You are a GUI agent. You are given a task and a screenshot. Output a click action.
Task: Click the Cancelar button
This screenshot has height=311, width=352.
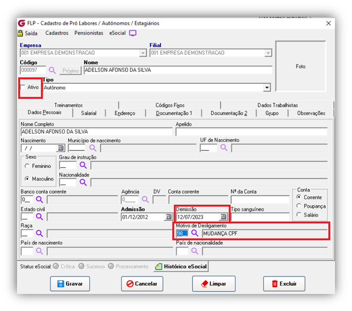coord(142,284)
